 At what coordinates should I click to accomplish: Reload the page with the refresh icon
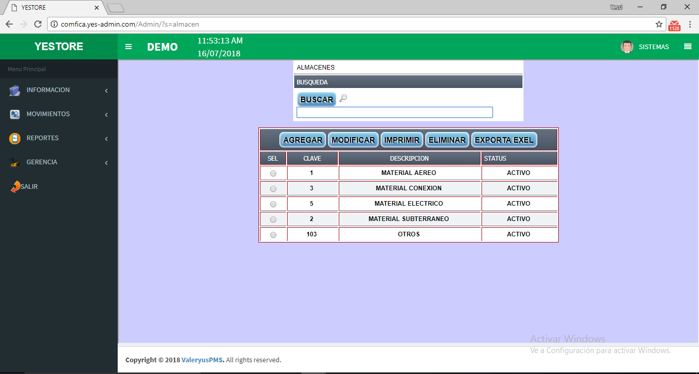pyautogui.click(x=37, y=24)
